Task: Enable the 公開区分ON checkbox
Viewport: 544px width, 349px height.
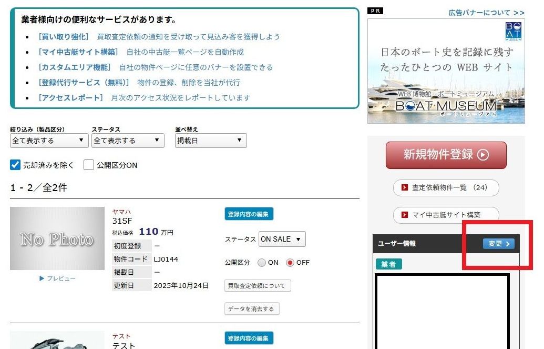Action: (x=89, y=165)
